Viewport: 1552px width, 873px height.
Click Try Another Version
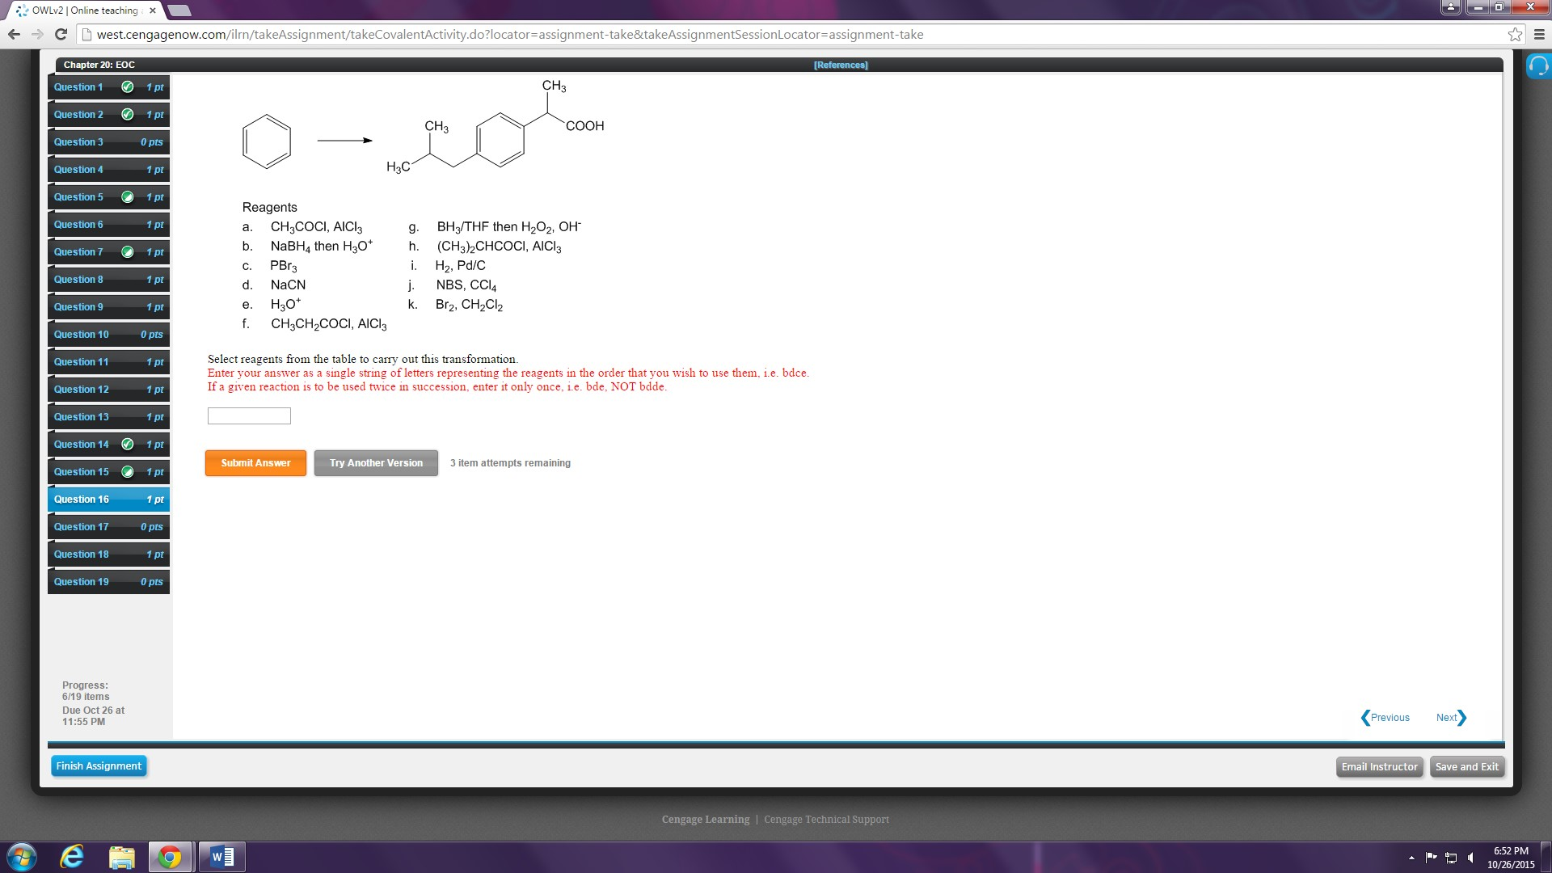coord(375,462)
